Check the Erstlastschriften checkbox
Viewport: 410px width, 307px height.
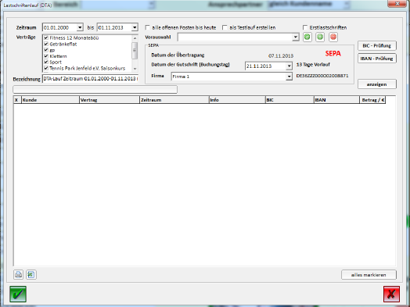(305, 27)
